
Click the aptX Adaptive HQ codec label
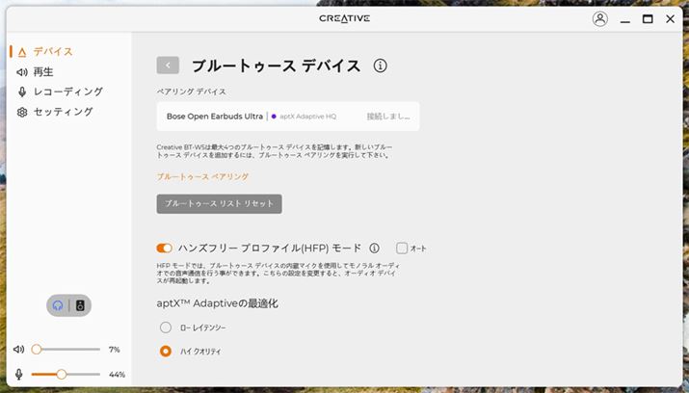click(308, 117)
